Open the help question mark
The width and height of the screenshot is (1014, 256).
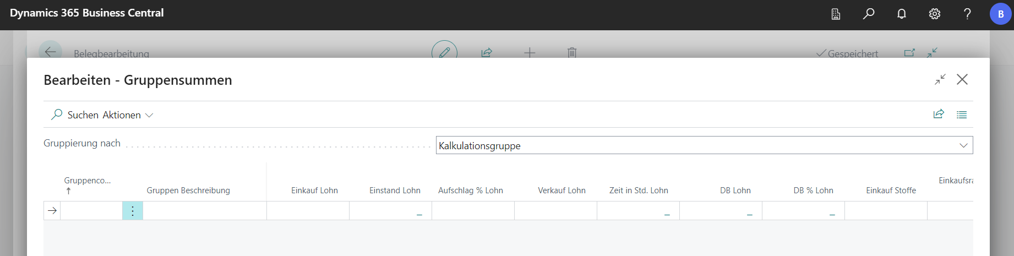[967, 14]
